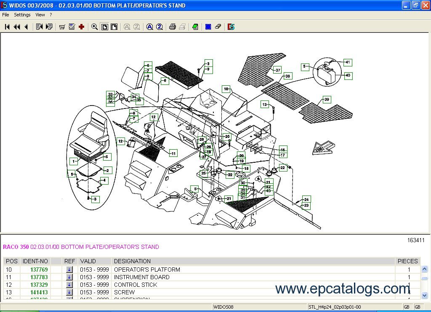Image resolution: width=431 pixels, height=312 pixels.
Task: Open ident number 141413 link
Action: click(39, 292)
